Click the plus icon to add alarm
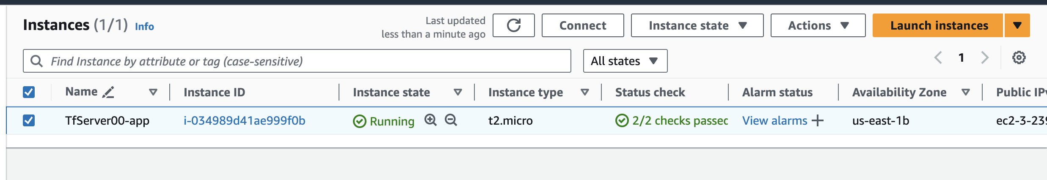 tap(818, 121)
